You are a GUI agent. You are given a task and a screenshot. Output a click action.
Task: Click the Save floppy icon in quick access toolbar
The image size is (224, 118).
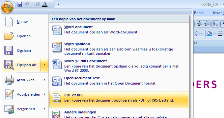point(20,4)
